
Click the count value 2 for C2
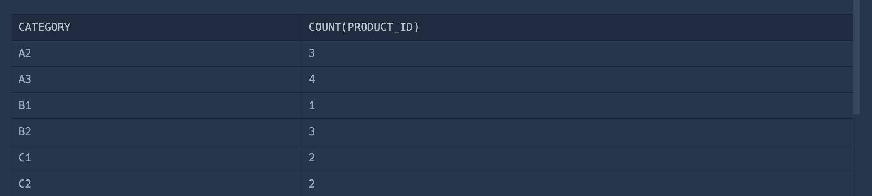click(x=312, y=184)
